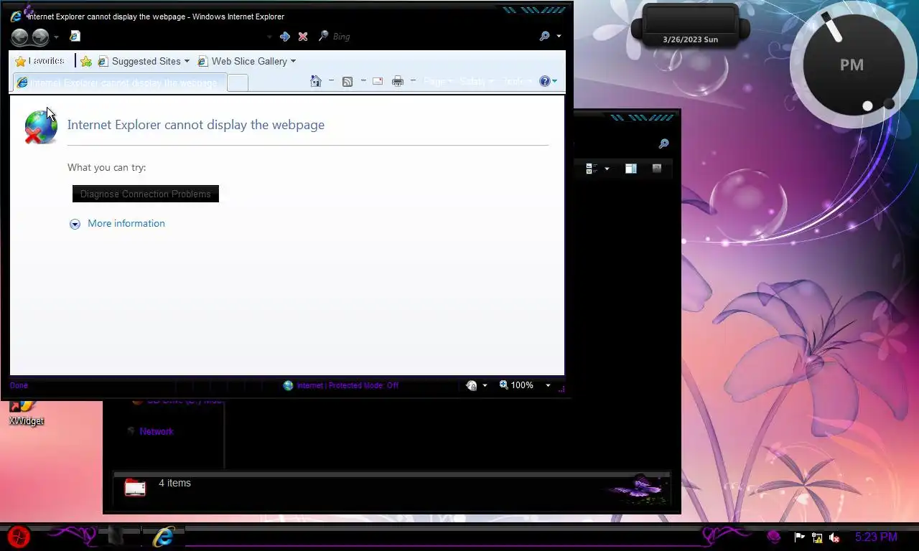Open the Safety menu in the command bar
Image resolution: width=919 pixels, height=551 pixels.
click(477, 82)
